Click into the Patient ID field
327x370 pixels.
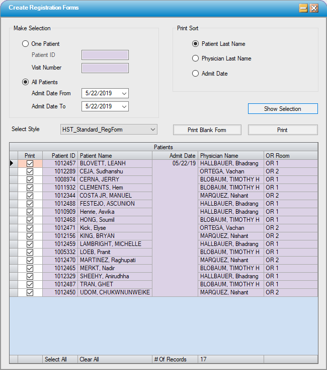105,55
